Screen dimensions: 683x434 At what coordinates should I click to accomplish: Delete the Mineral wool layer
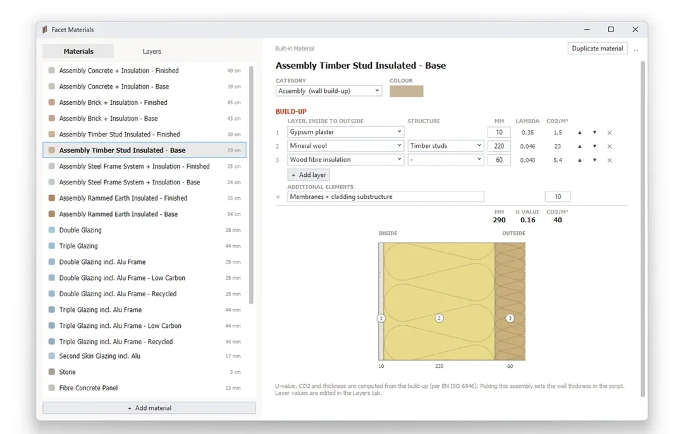tap(610, 147)
